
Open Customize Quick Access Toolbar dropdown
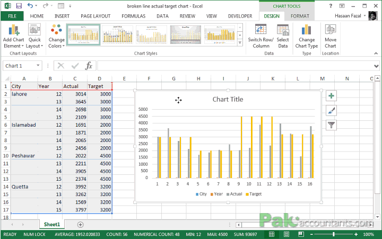[x=70, y=6]
